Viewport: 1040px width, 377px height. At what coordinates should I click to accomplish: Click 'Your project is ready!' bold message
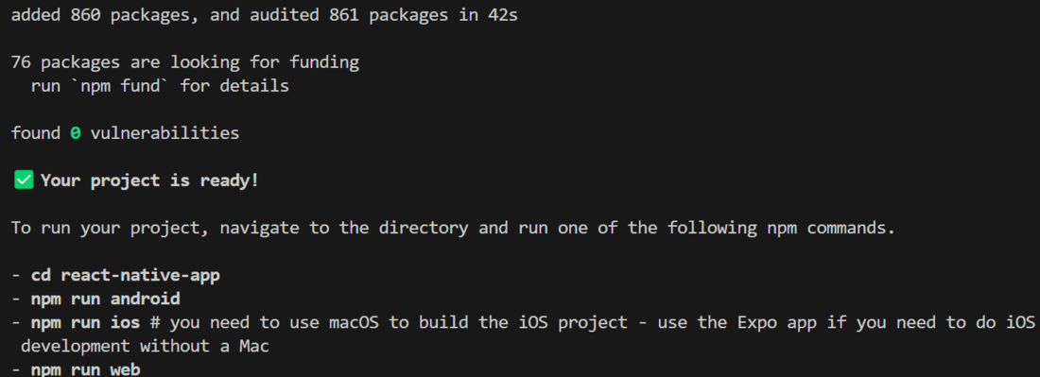pos(150,180)
